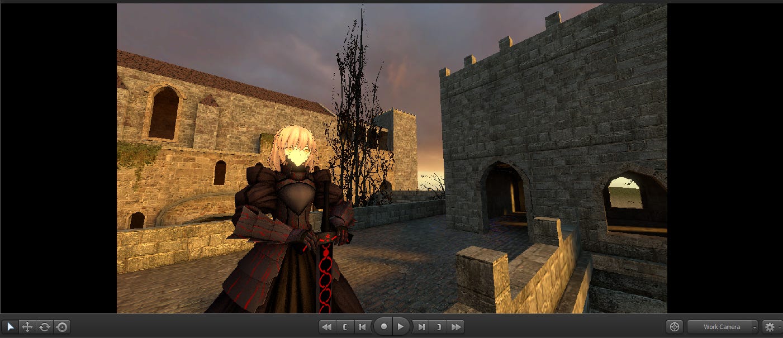Activate the screen manipulator circle tool
This screenshot has width=783, height=338.
62,327
